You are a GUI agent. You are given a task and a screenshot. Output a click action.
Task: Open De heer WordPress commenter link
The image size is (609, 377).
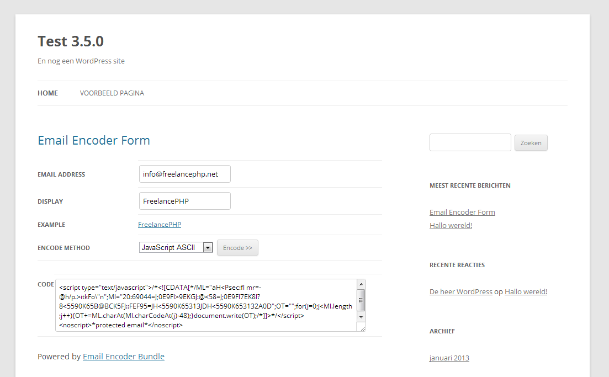coord(461,291)
